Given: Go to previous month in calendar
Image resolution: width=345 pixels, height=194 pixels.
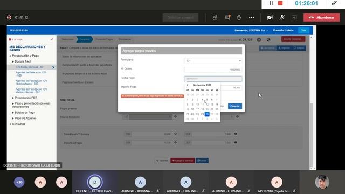Looking at the screenshot, I should click(188, 85).
